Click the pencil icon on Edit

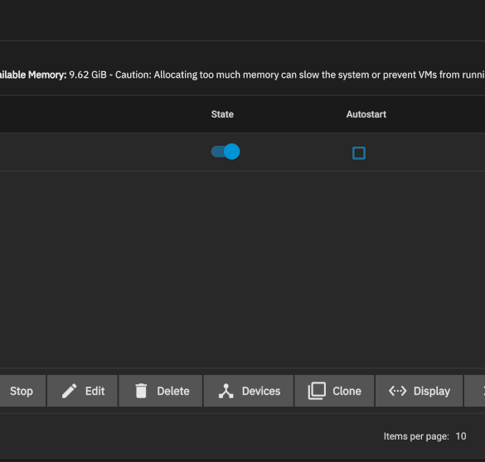point(69,391)
